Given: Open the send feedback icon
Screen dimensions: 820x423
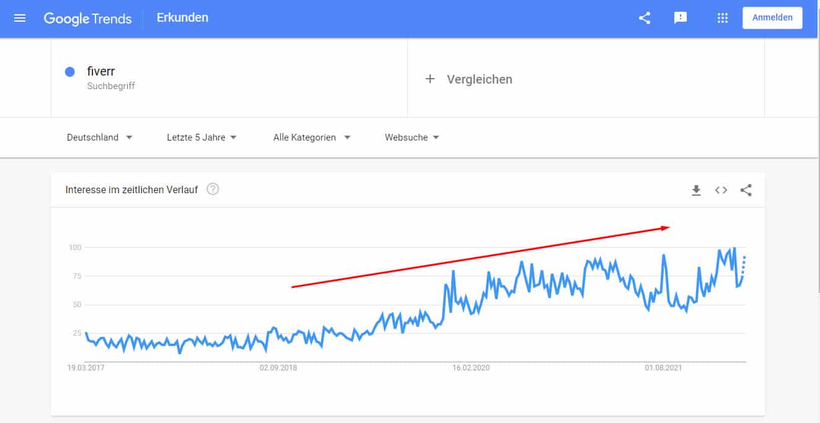Looking at the screenshot, I should [x=681, y=18].
